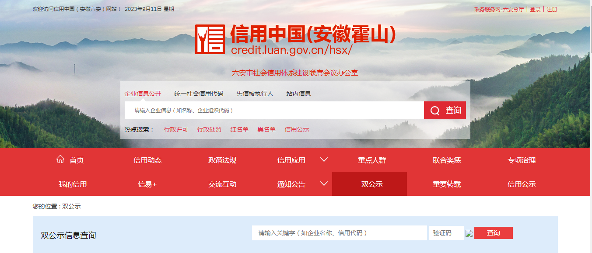The width and height of the screenshot is (592, 253).
Task: Open the 黑名单 hot search link
Action: (x=266, y=129)
